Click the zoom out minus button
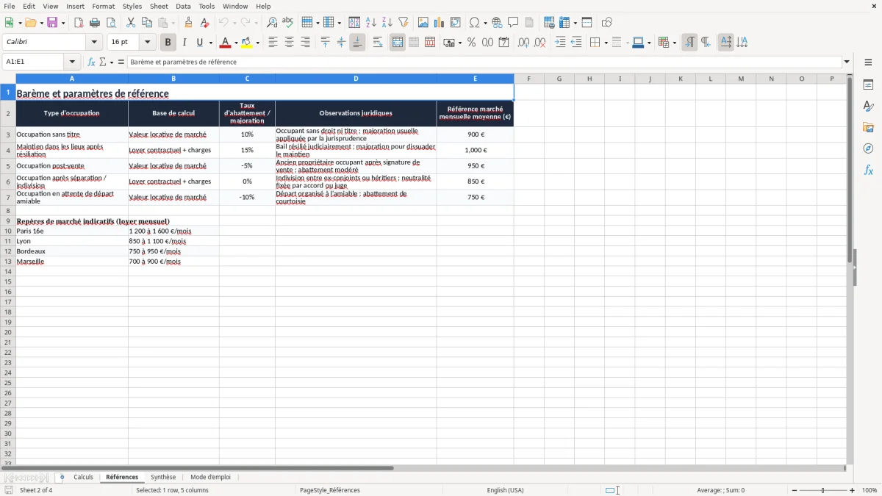The image size is (882, 496). pos(795,490)
